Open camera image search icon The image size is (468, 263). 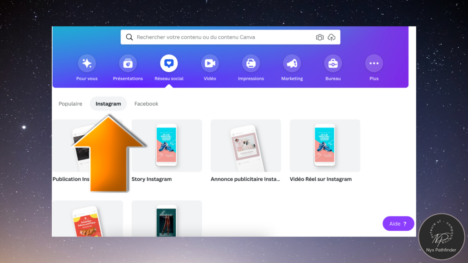coord(320,37)
